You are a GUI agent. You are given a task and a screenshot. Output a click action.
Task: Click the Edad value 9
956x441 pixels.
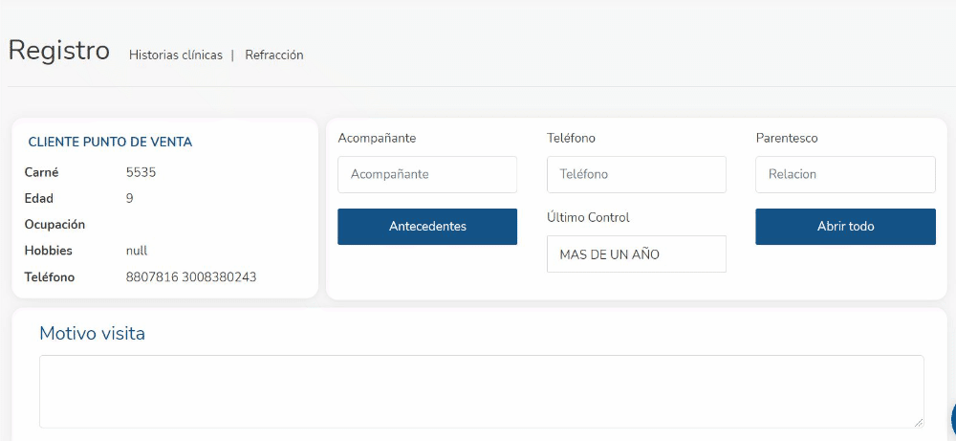pyautogui.click(x=130, y=198)
